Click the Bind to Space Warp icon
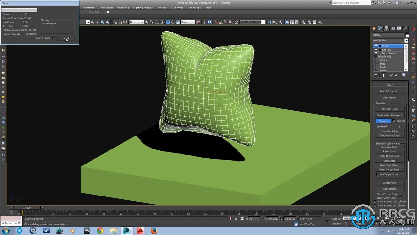 (x=125, y=22)
